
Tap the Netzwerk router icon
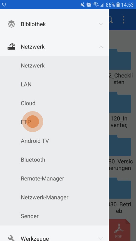tap(11, 47)
